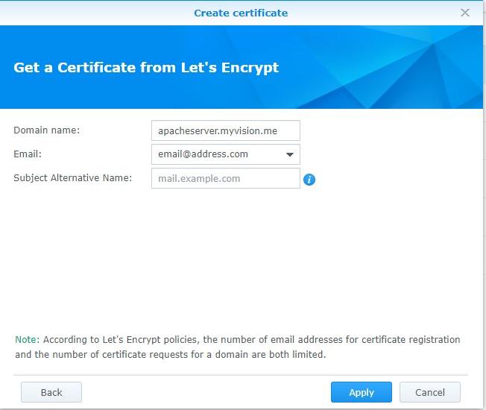Click the email@address.com text in Email field

point(203,154)
